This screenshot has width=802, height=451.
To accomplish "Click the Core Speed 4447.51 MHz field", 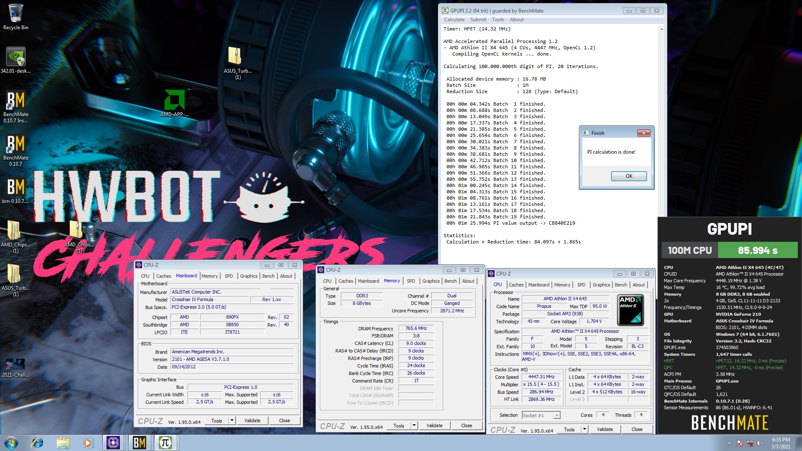I will (541, 377).
